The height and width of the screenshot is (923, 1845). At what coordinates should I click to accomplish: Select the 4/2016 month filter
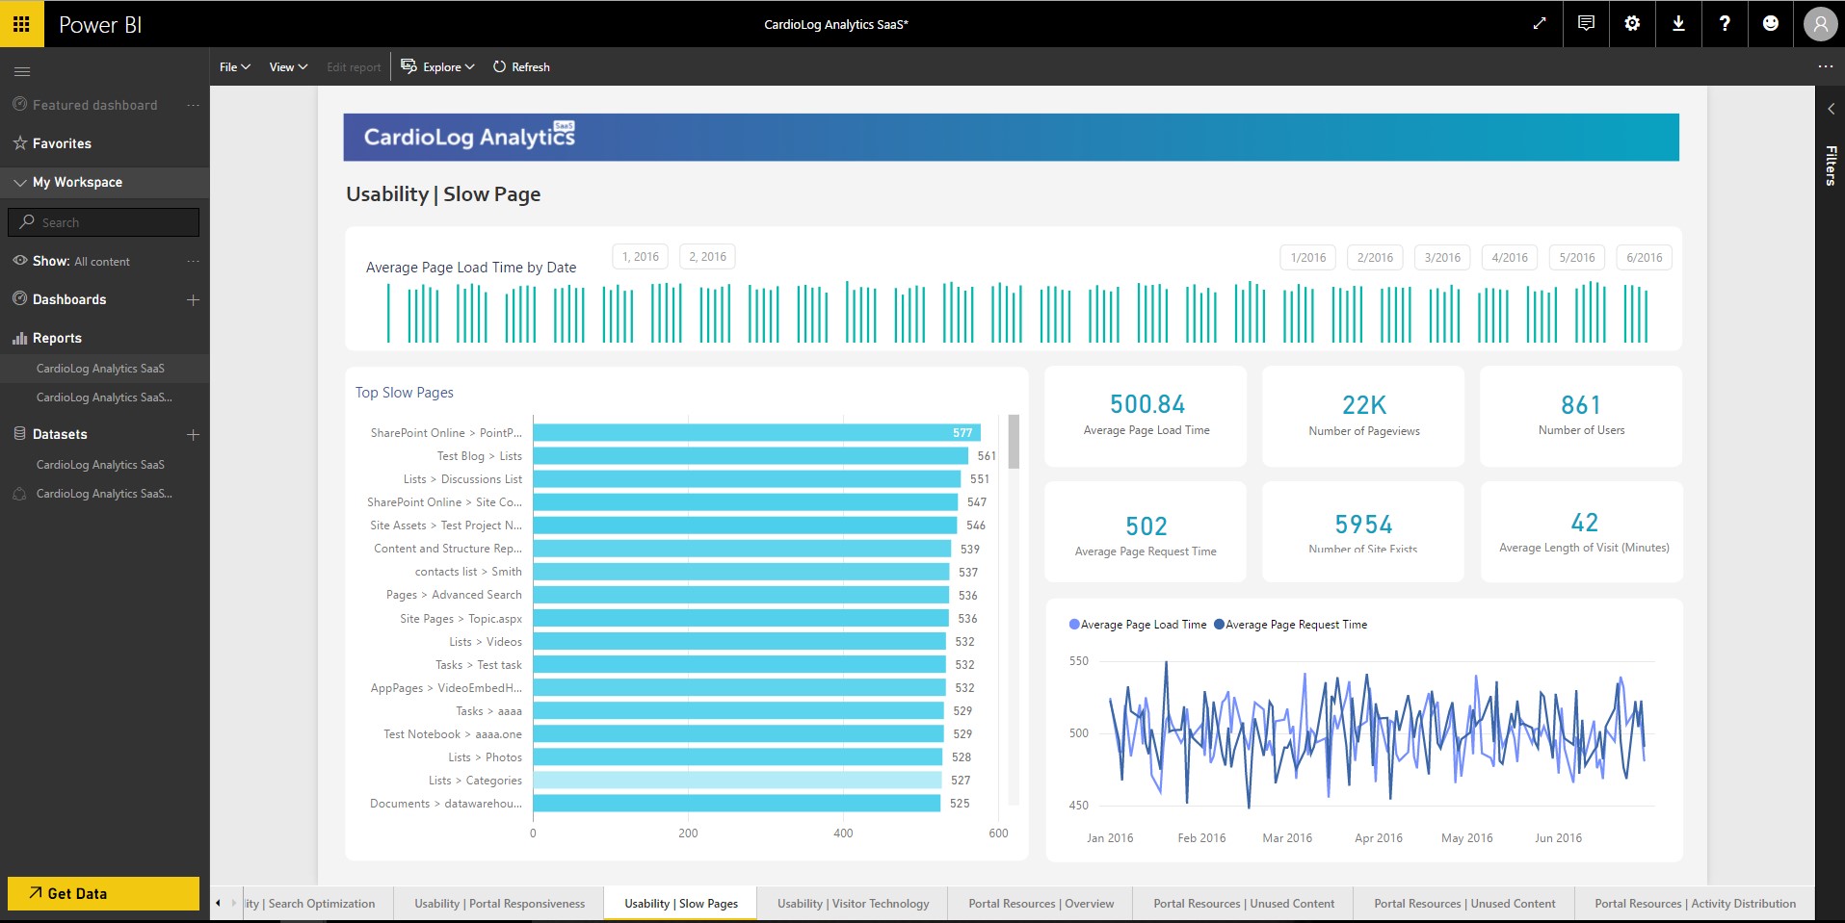click(1510, 257)
